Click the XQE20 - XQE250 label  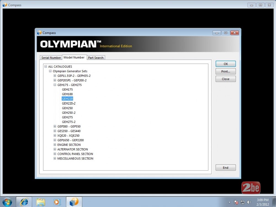[68, 136]
